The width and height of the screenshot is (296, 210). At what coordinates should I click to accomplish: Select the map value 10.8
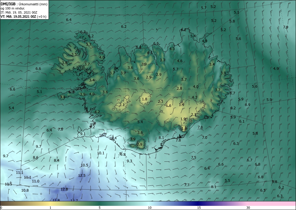click(25, 190)
